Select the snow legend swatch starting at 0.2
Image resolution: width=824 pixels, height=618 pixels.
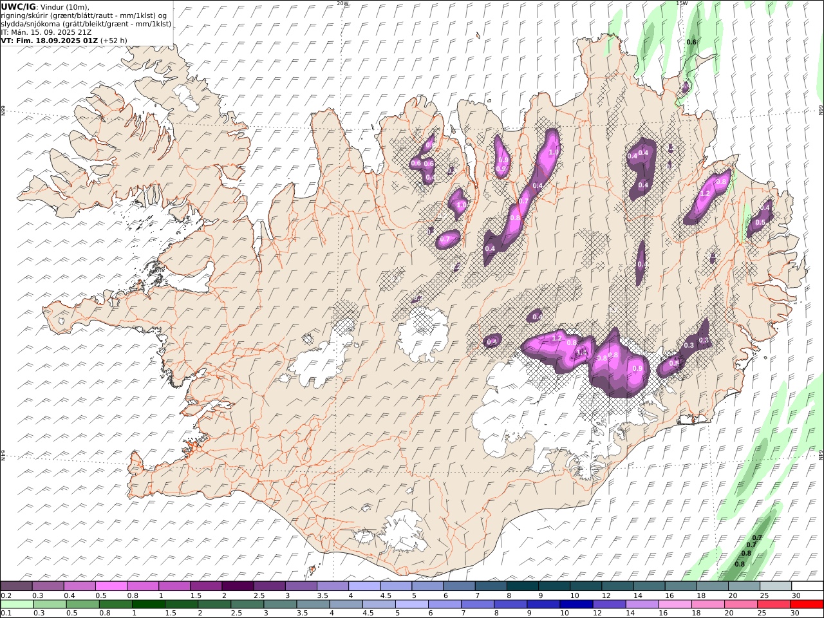pos(16,586)
